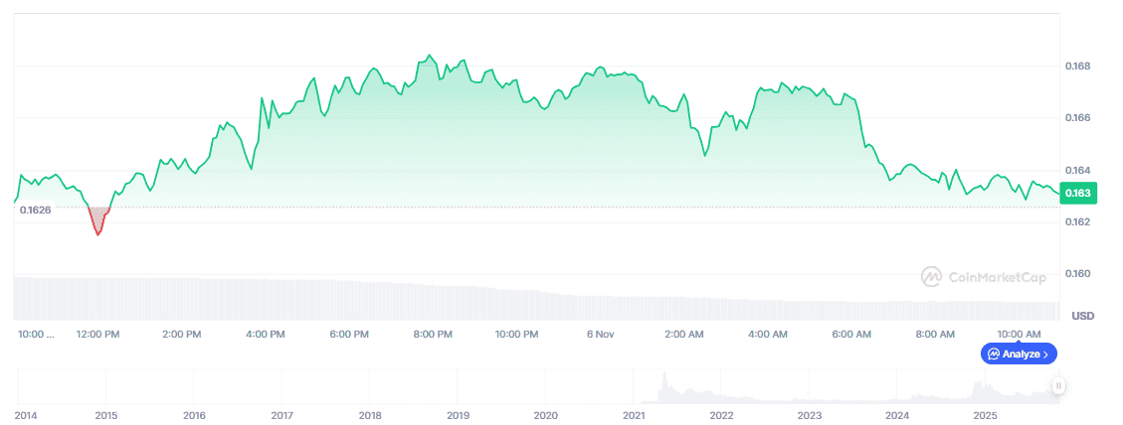The height and width of the screenshot is (425, 1123).
Task: Click the green 0.163 current price tag
Action: point(1077,193)
